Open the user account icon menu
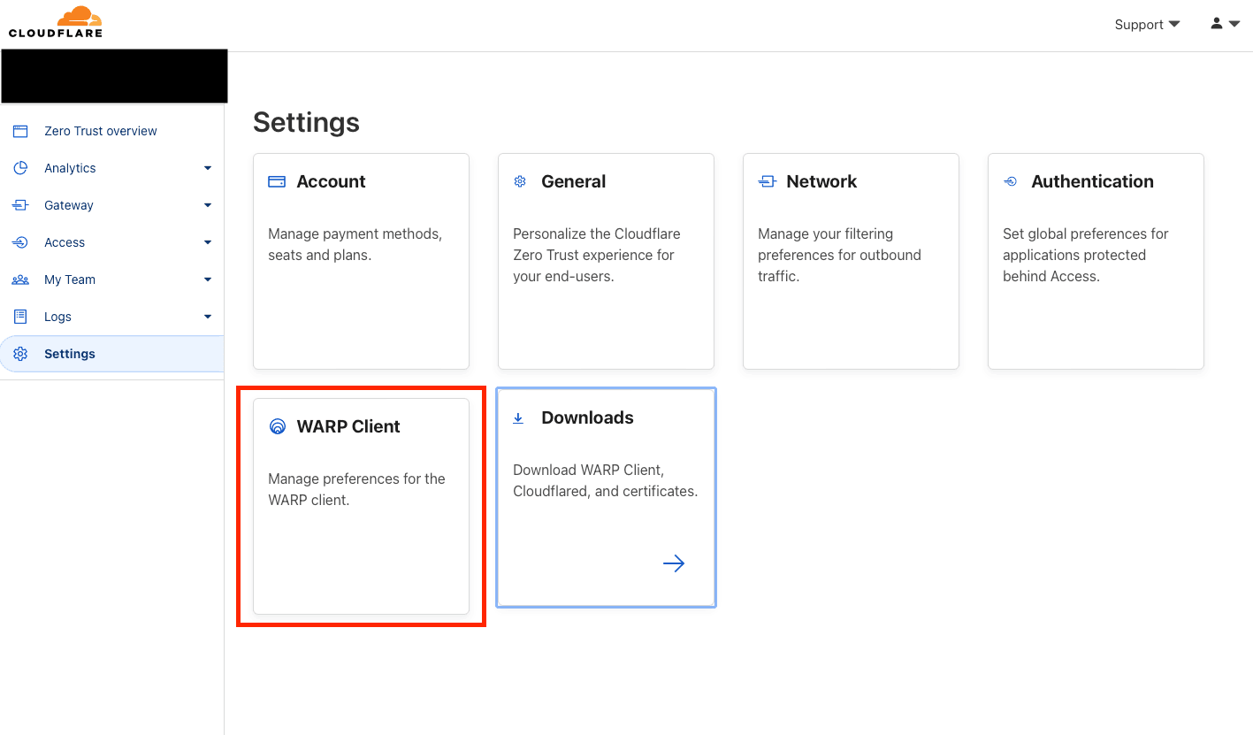The image size is (1253, 735). pos(1225,24)
